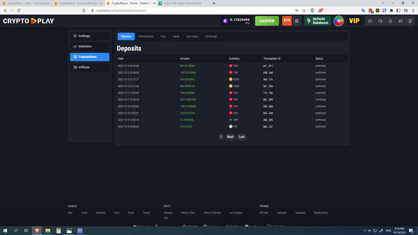Open live support headset icon

coord(380,21)
